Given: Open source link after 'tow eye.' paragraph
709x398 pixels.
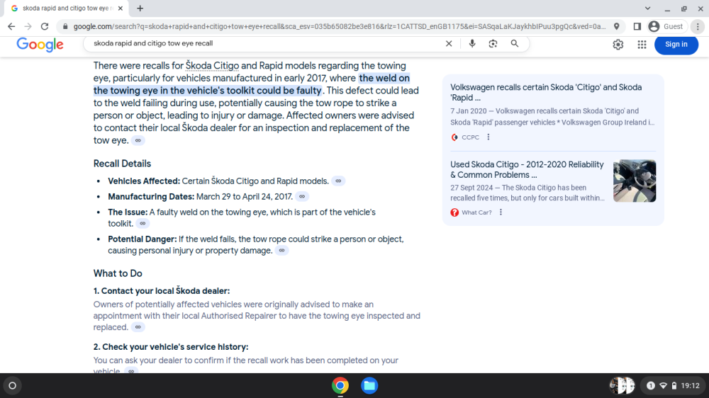Looking at the screenshot, I should pos(138,140).
